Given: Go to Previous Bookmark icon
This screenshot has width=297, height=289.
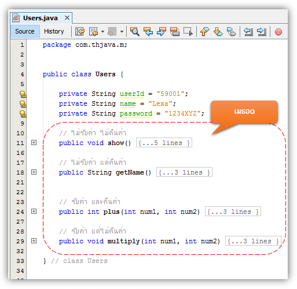Looking at the screenshot, I should click(x=204, y=31).
